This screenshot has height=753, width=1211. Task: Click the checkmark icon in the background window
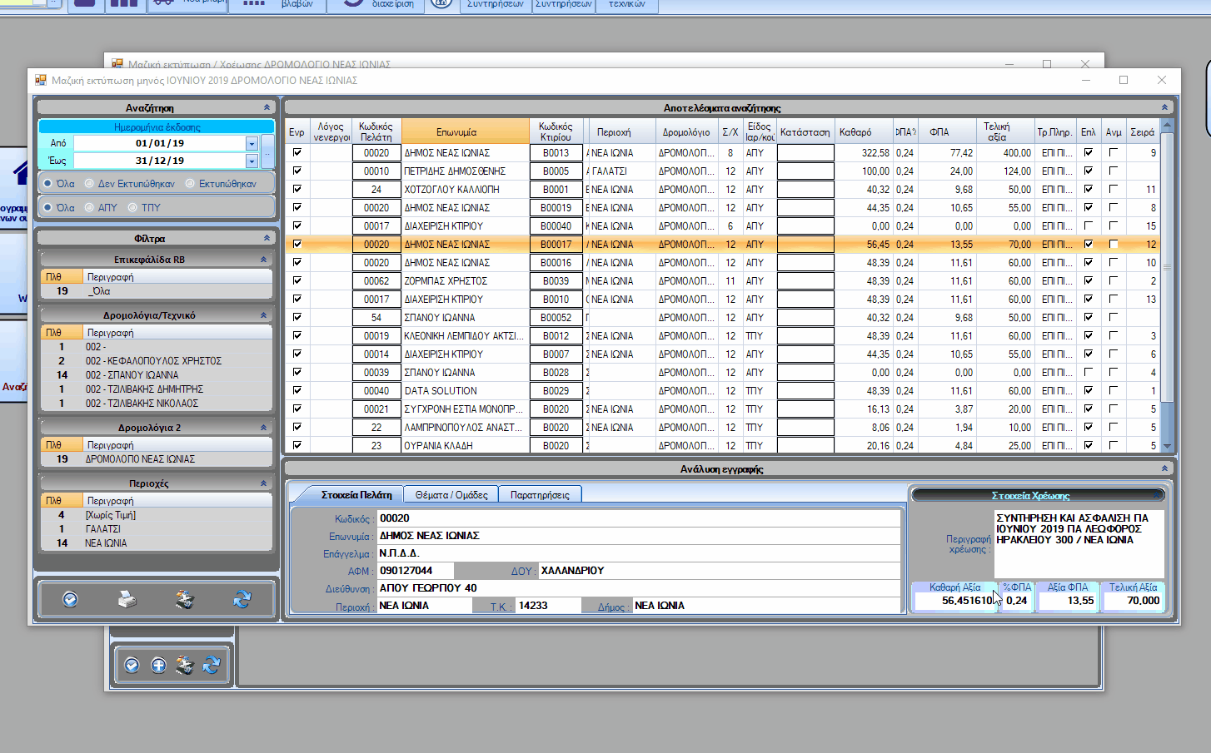pyautogui.click(x=132, y=665)
